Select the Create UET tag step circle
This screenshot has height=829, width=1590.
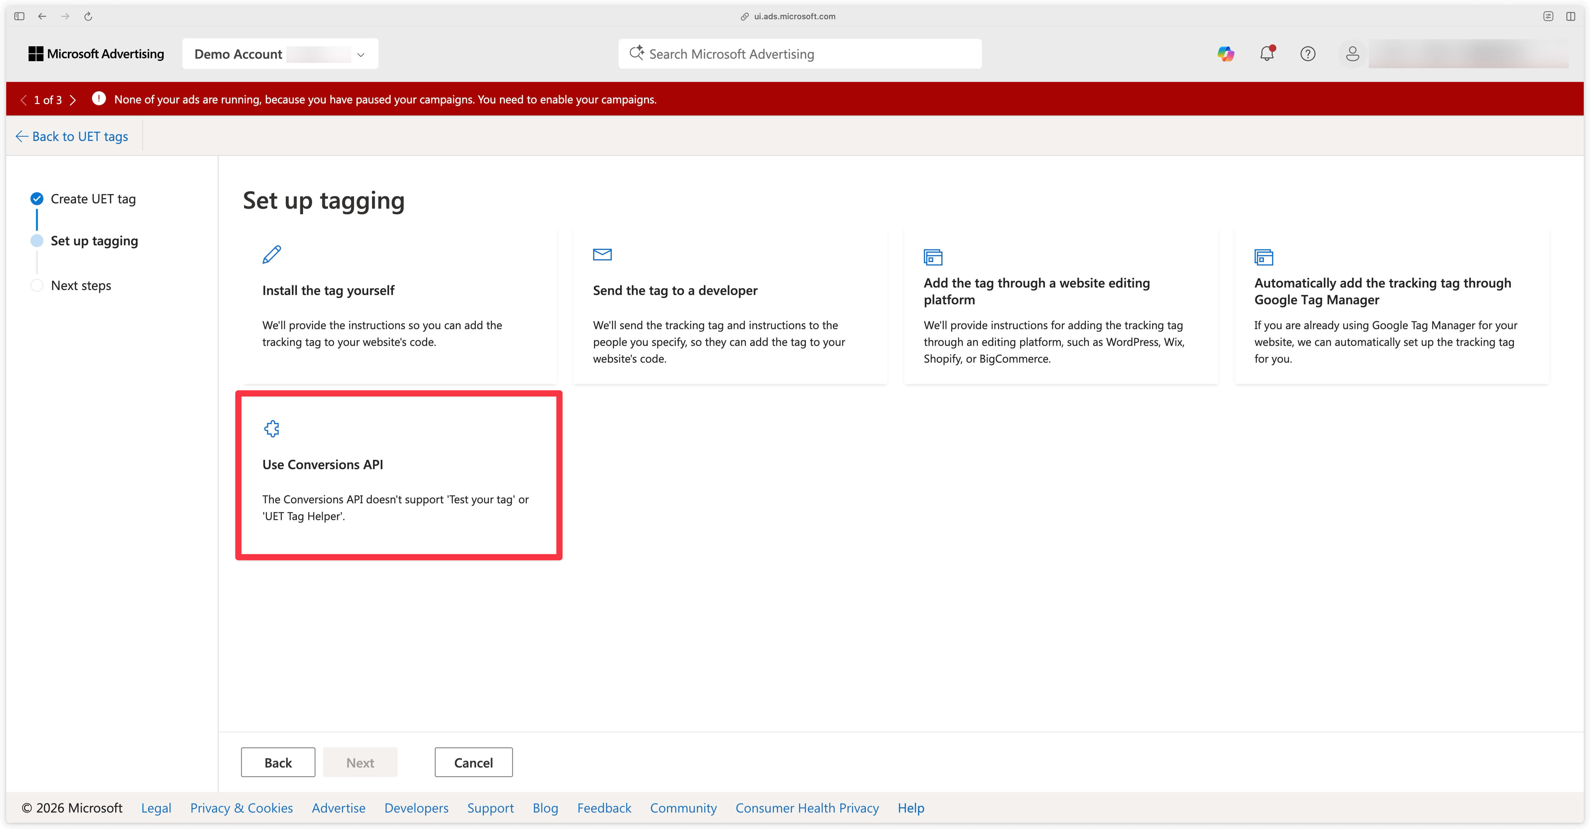click(x=36, y=198)
